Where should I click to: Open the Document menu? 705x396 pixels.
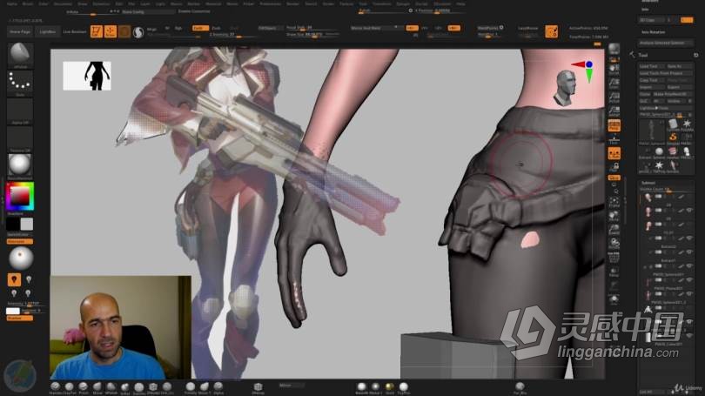pyautogui.click(x=63, y=3)
